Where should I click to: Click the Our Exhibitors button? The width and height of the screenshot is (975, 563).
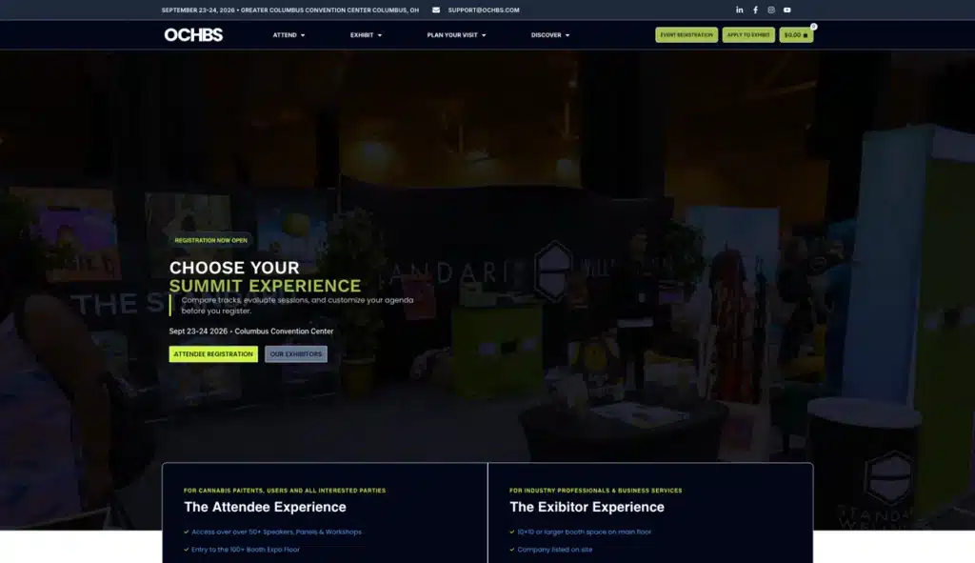[x=296, y=354]
